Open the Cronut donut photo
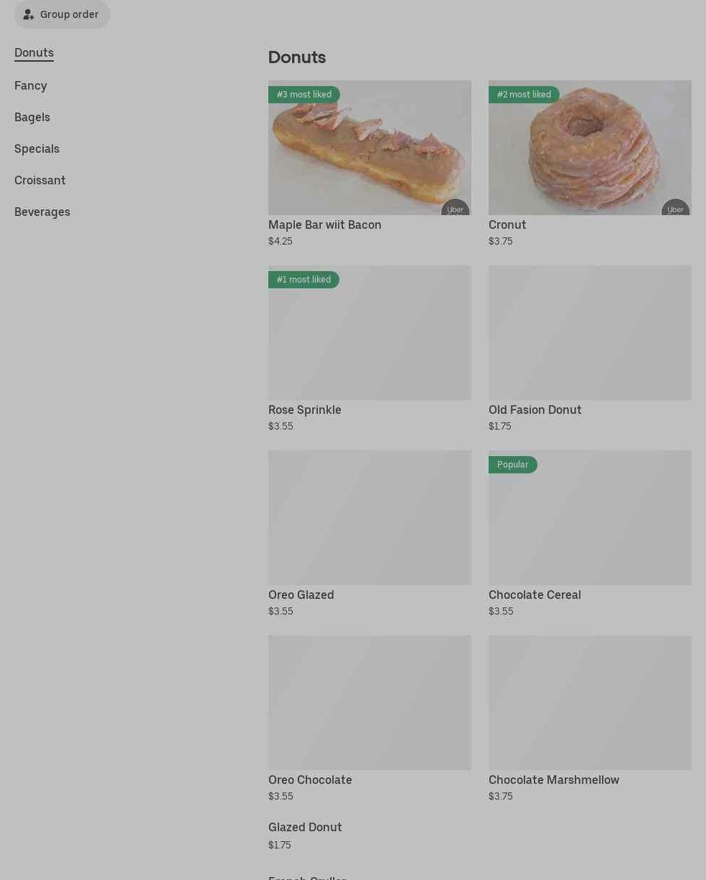Screen dimensions: 706x880 (590, 148)
